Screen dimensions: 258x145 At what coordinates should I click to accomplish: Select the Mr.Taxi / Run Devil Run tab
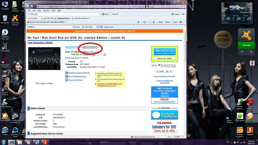pyautogui.click(x=46, y=22)
